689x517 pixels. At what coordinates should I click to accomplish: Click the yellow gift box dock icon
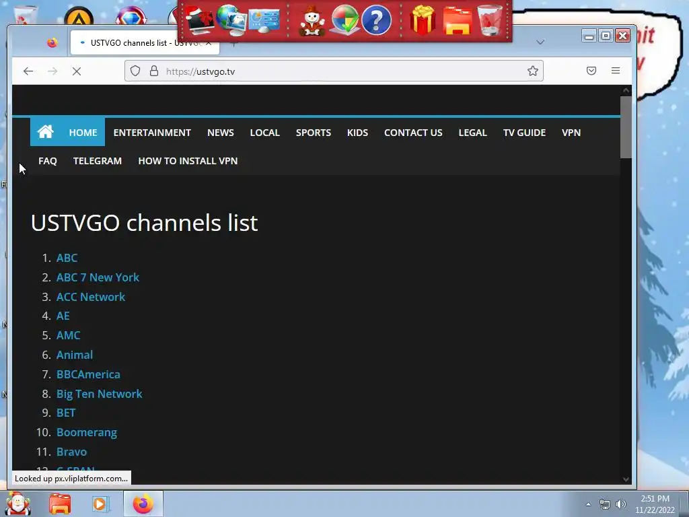pos(423,20)
